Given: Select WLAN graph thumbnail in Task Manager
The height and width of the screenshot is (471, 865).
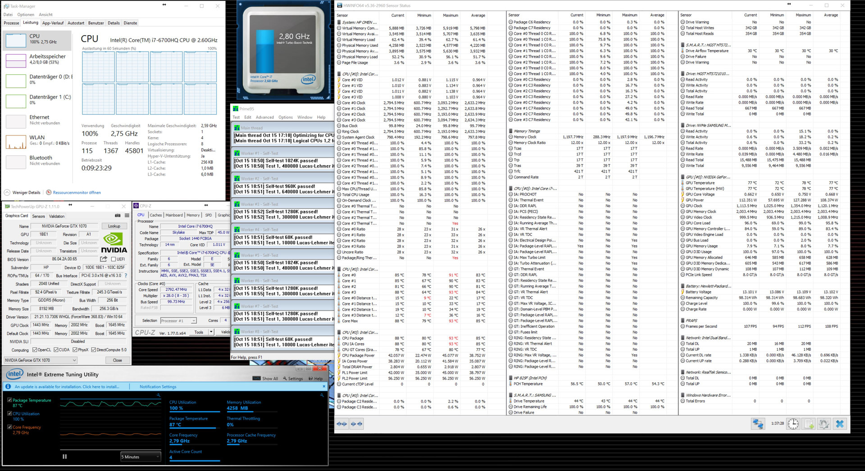Looking at the screenshot, I should point(16,141).
